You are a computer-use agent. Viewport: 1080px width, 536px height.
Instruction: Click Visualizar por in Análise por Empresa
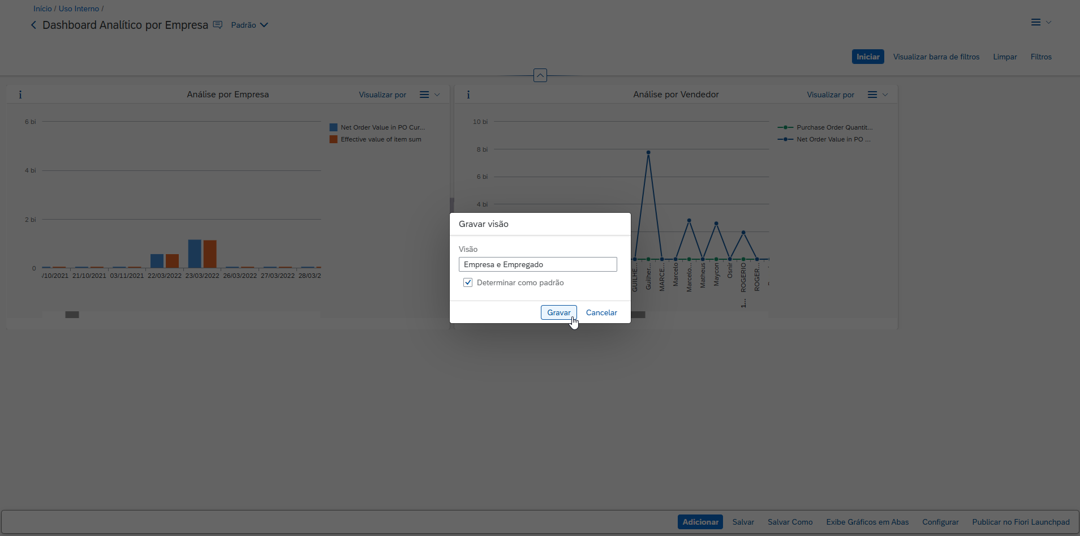pyautogui.click(x=382, y=95)
